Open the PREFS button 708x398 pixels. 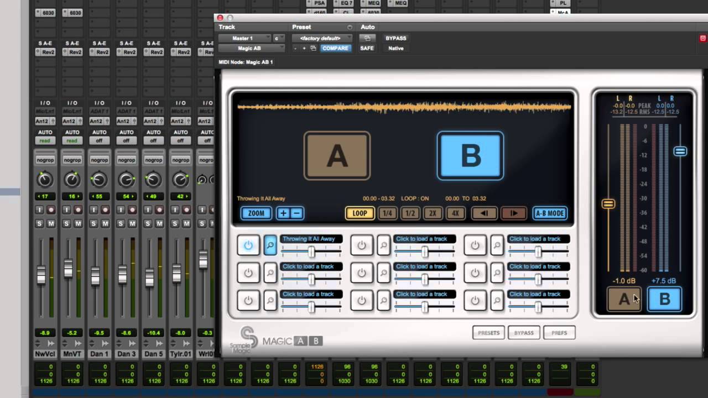pyautogui.click(x=559, y=333)
